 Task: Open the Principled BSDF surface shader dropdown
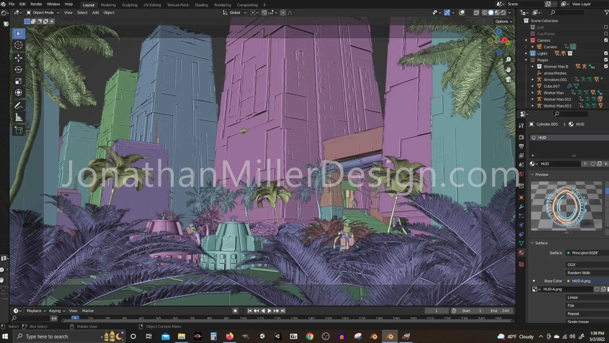[x=587, y=253]
